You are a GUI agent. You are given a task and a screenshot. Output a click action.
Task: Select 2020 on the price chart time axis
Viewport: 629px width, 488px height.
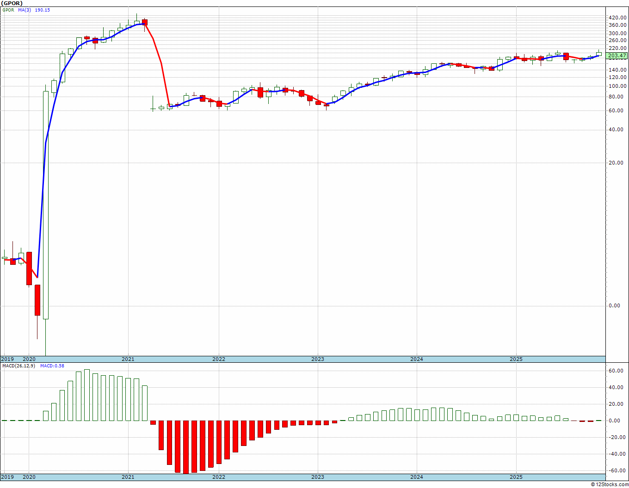click(x=29, y=359)
